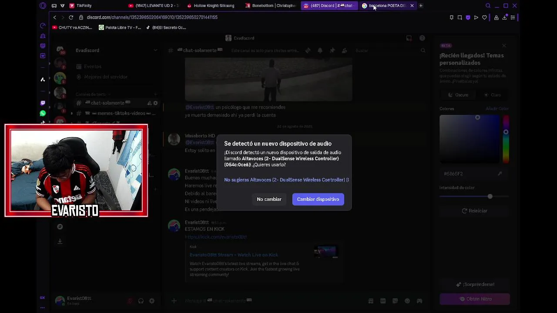Adjust the Intensidad de color slider
The image size is (557, 313).
click(473, 196)
